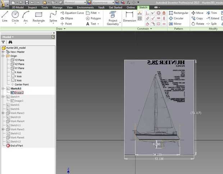This screenshot has height=174, width=223.
Task: Save the file using the floppy disk icon
Action: click(x=27, y=3)
